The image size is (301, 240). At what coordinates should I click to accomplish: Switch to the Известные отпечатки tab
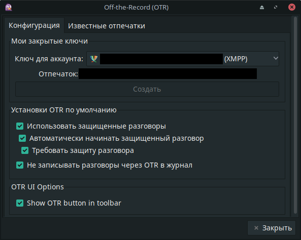pyautogui.click(x=107, y=26)
